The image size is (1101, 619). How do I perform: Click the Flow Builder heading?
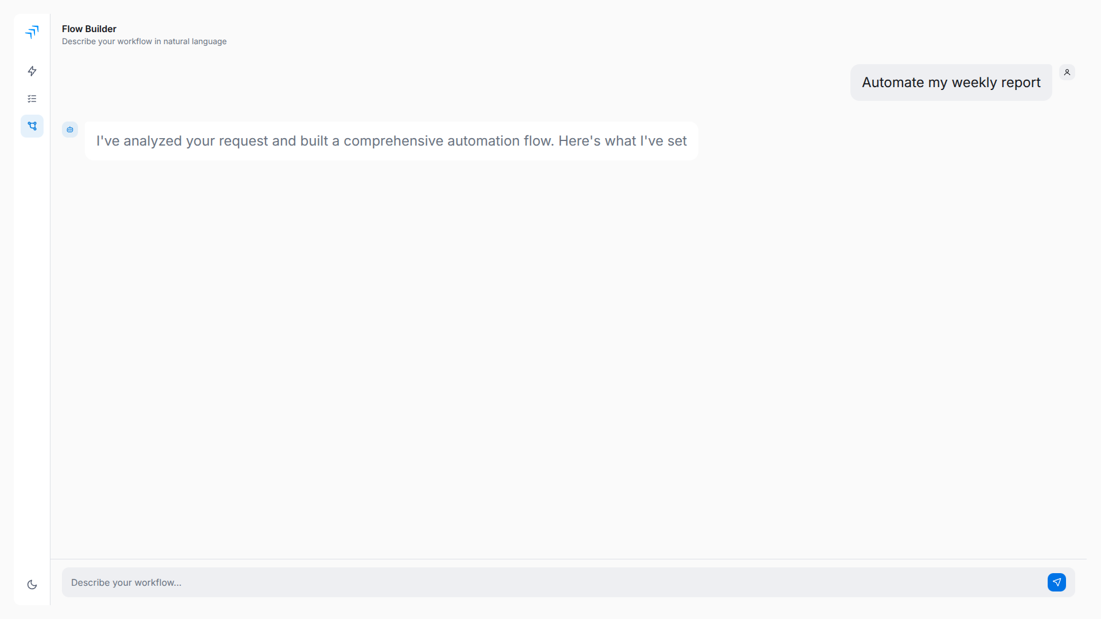point(88,29)
